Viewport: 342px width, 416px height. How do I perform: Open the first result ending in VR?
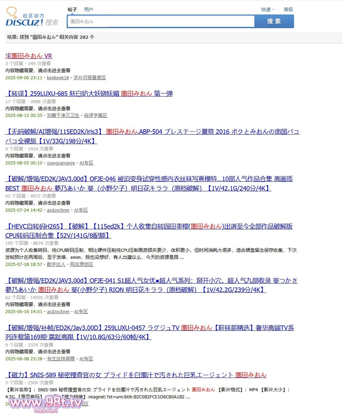pyautogui.click(x=29, y=56)
